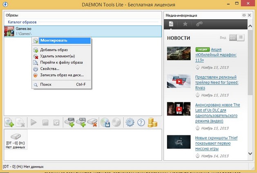The image size is (257, 173).
Task: Switch to the gamepad tab in media panel
Action: (199, 24)
